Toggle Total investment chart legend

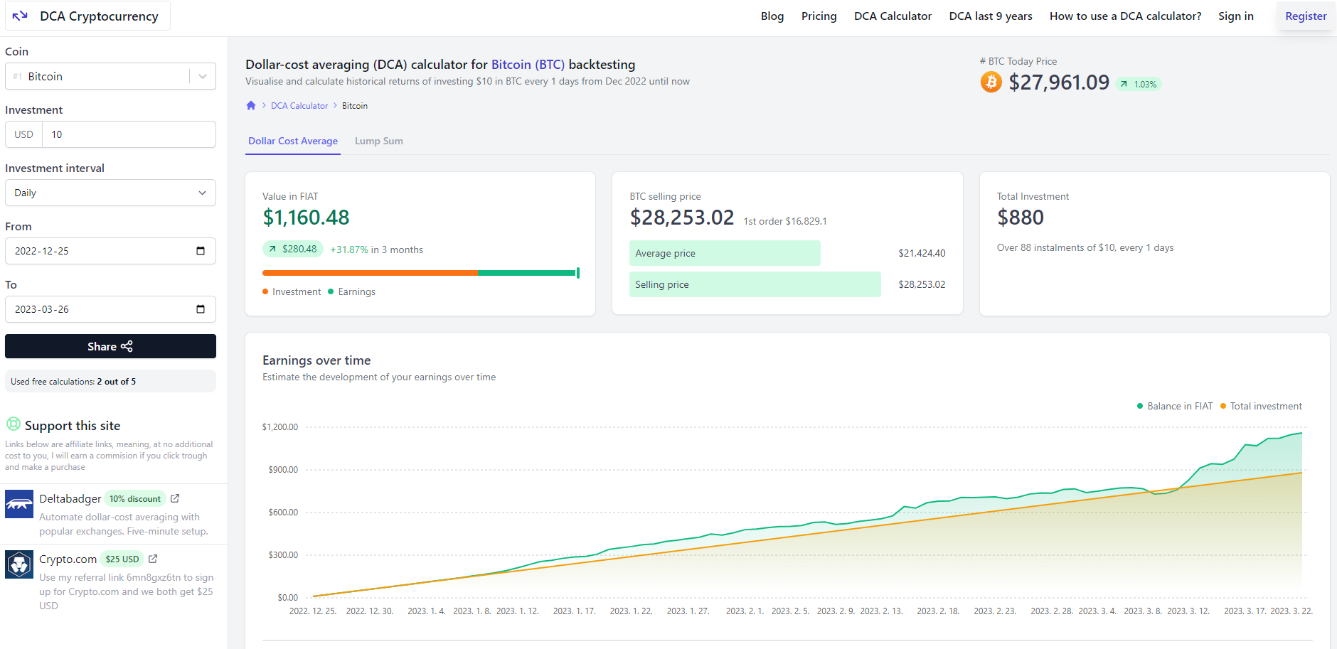click(1261, 406)
